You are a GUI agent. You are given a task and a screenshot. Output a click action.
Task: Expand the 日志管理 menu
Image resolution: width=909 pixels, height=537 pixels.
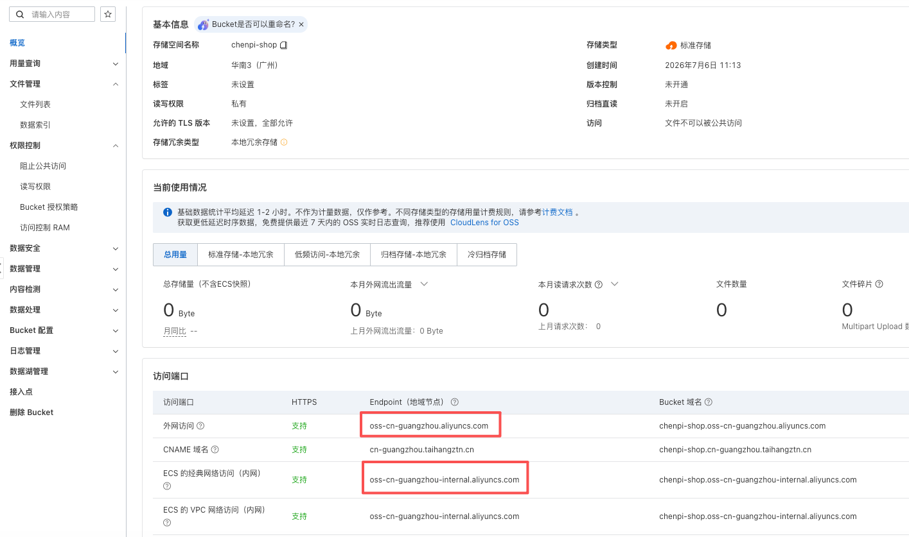116,351
